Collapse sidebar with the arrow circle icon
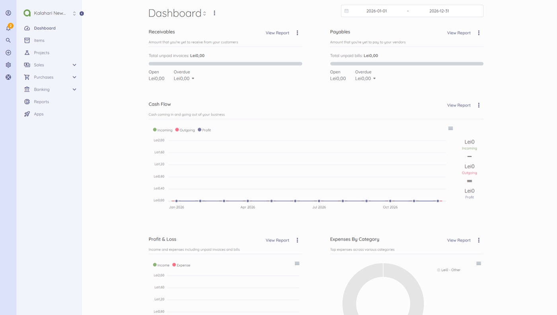 (x=82, y=14)
